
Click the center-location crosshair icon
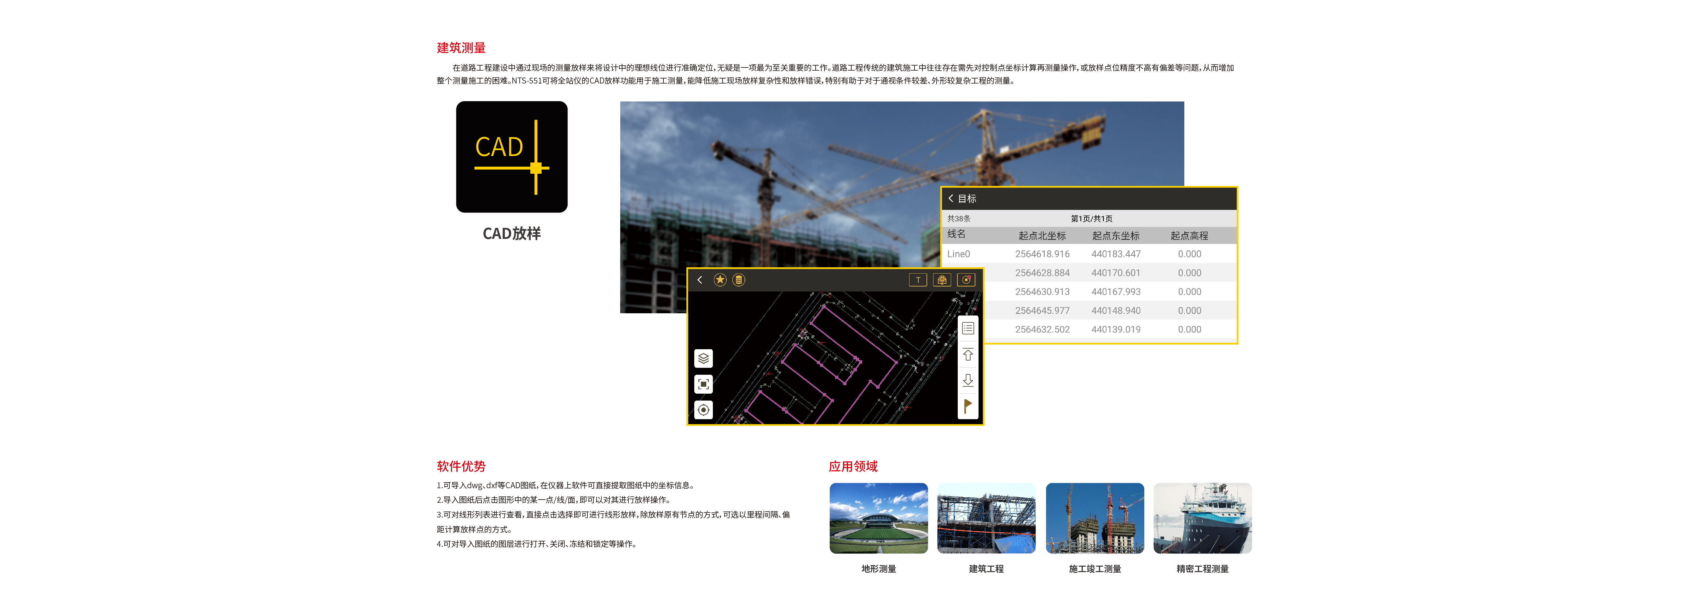(703, 410)
